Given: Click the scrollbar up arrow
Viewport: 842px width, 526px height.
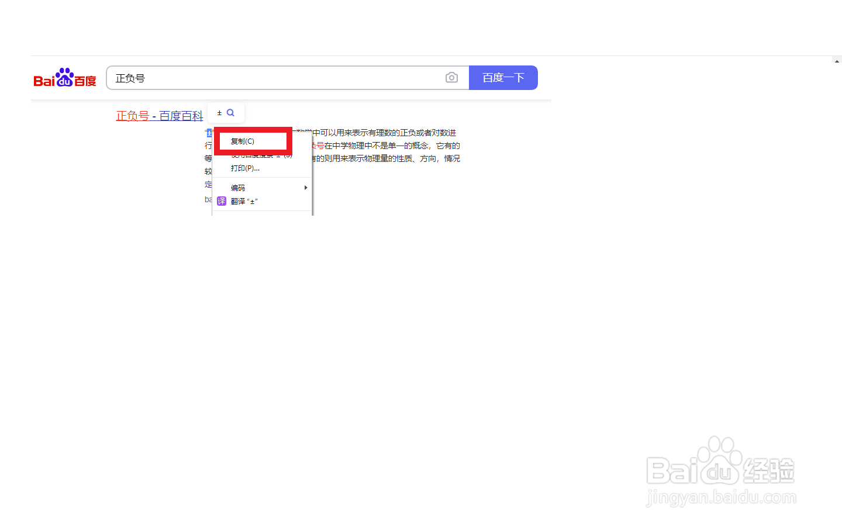Looking at the screenshot, I should (837, 61).
